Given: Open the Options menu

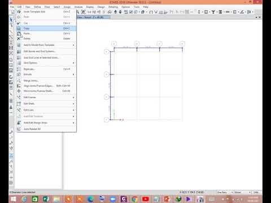Looking at the screenshot, I should point(126,7).
